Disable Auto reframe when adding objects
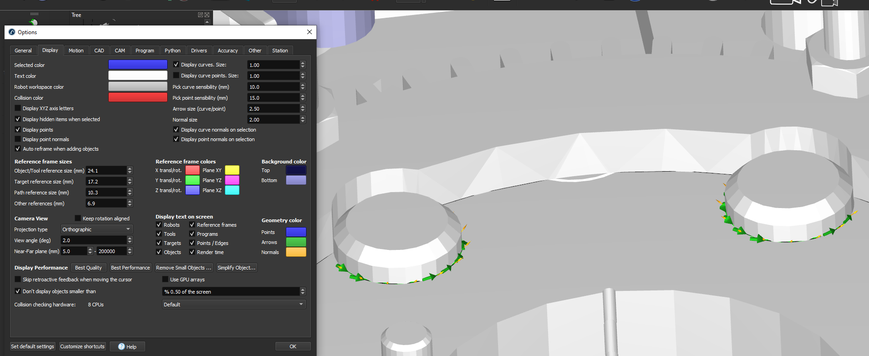This screenshot has width=869, height=356. point(18,149)
